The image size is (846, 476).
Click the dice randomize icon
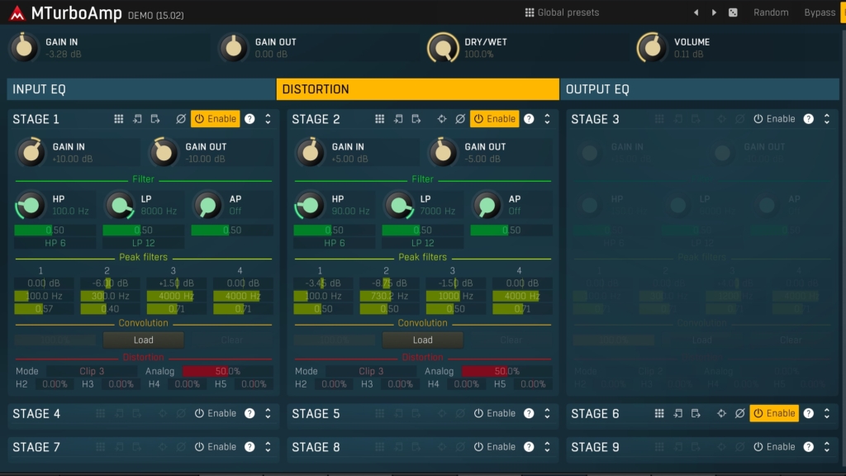733,12
